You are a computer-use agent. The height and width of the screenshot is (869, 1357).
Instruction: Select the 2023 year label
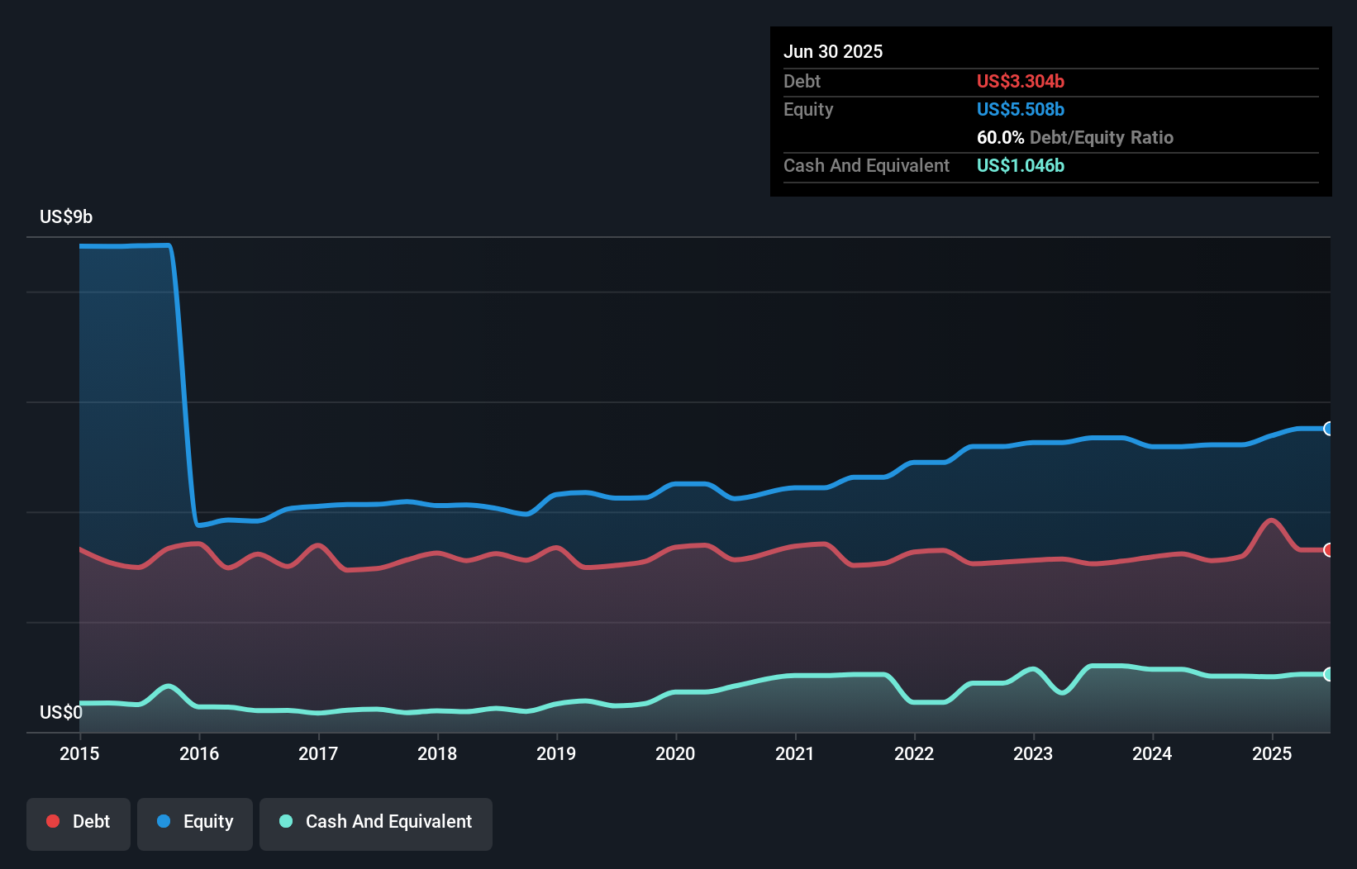[x=1033, y=753]
